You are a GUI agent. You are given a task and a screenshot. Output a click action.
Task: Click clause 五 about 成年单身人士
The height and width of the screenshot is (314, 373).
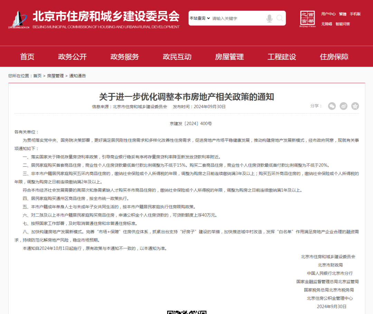point(109,207)
